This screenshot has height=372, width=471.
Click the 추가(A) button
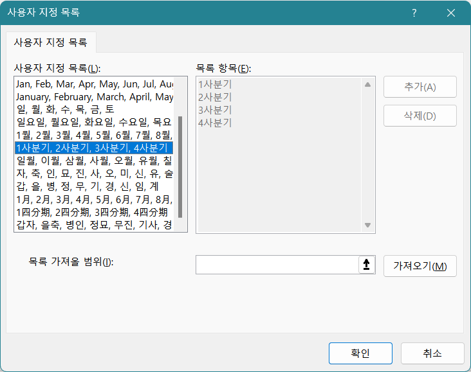click(420, 87)
